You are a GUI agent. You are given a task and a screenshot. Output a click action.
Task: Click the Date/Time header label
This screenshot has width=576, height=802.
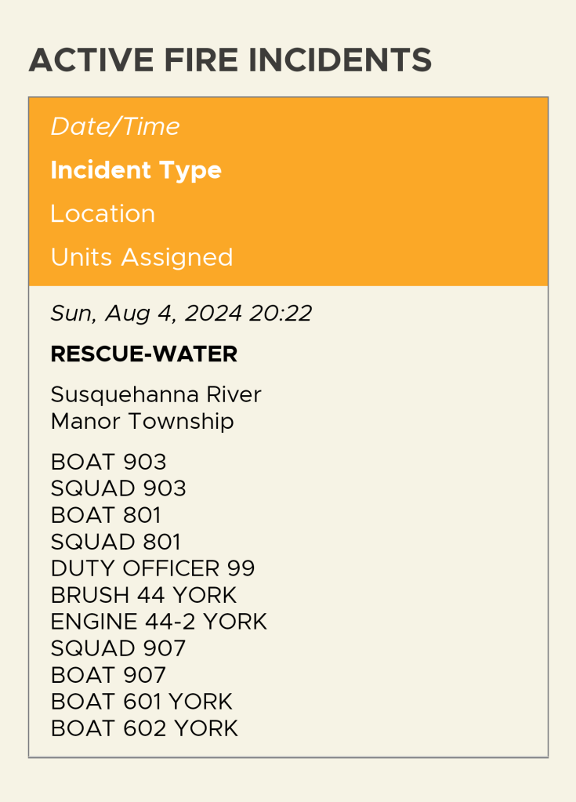coord(115,127)
